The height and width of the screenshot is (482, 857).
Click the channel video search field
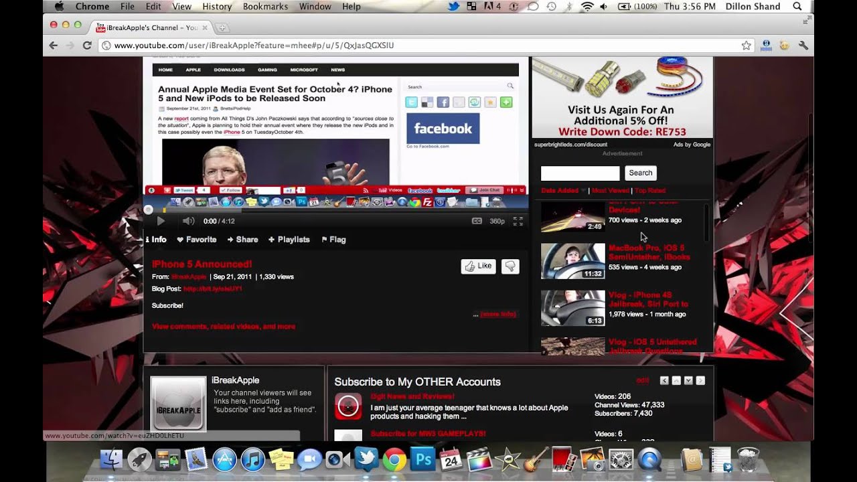580,173
